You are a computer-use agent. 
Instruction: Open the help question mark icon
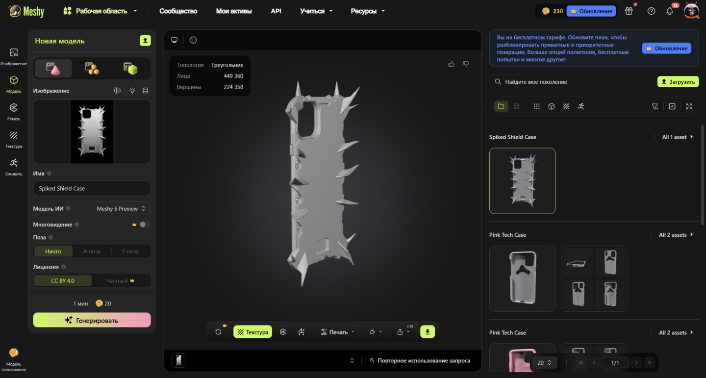651,11
